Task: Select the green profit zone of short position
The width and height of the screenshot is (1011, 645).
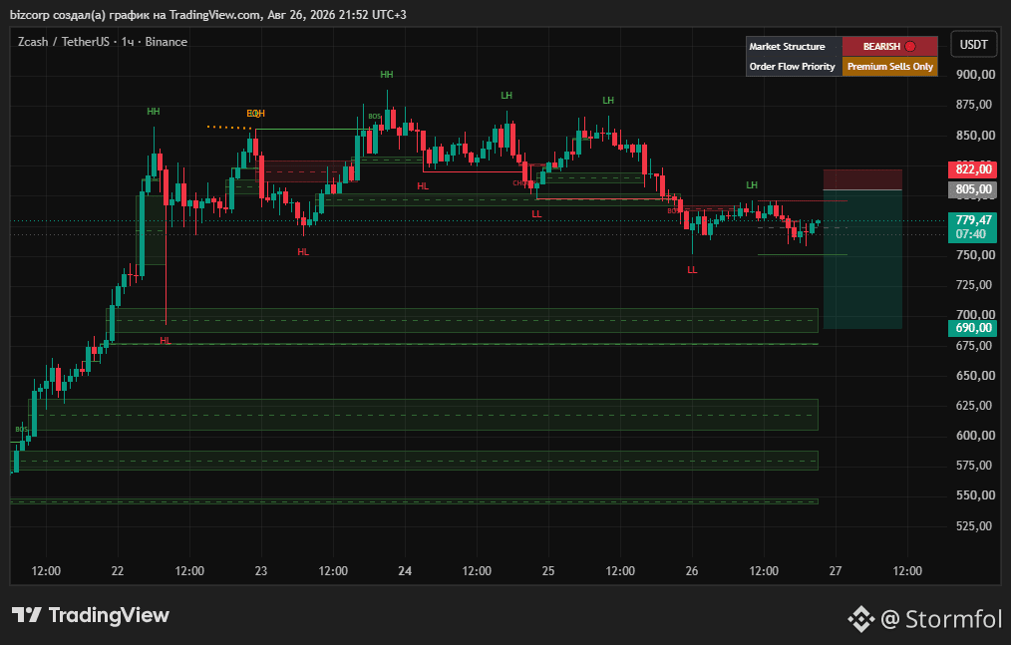Action: click(862, 259)
